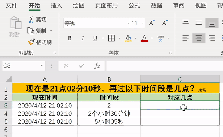Align text to the middle vertically
223x137 pixels.
pos(199,23)
